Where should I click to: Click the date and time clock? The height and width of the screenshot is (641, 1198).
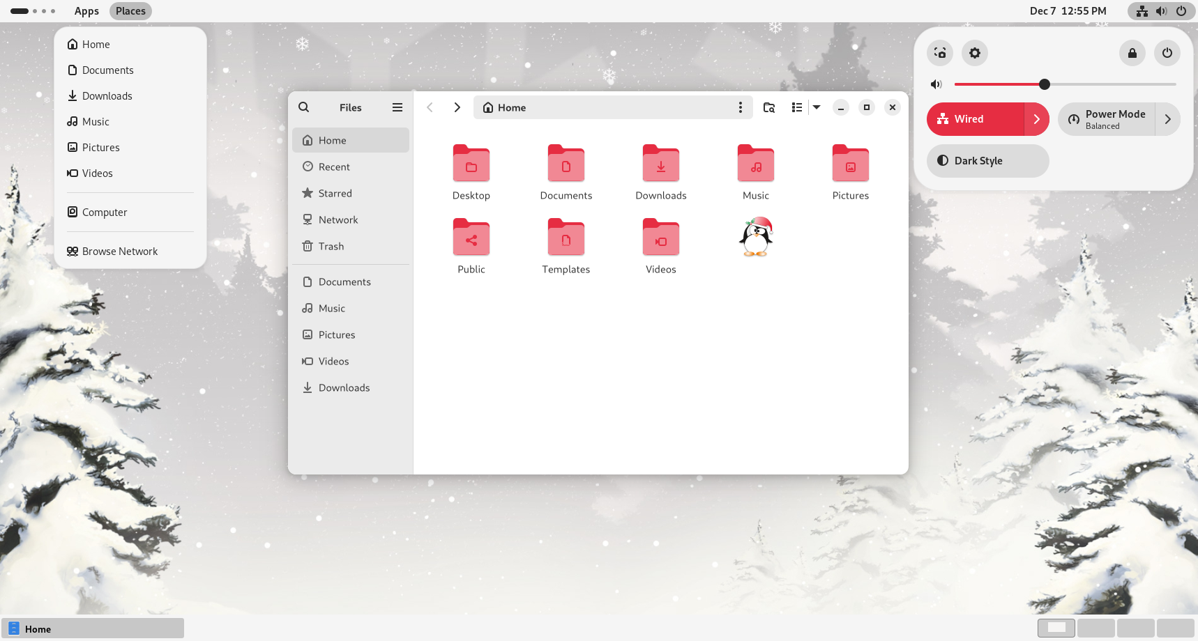[1068, 11]
